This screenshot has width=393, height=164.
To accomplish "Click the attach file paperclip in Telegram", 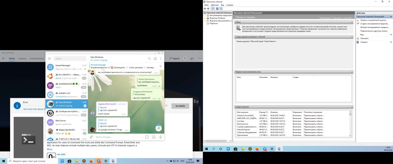I will (91, 137).
